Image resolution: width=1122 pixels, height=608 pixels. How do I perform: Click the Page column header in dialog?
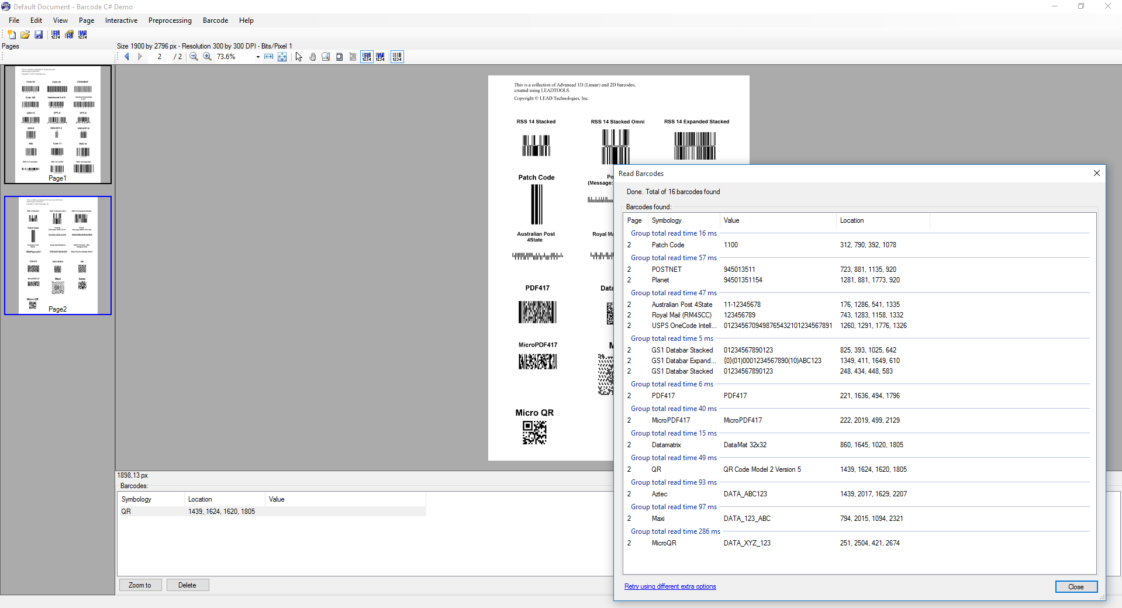click(x=634, y=220)
